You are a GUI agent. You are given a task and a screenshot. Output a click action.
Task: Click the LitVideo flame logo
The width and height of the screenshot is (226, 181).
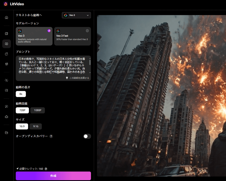tap(5, 4)
